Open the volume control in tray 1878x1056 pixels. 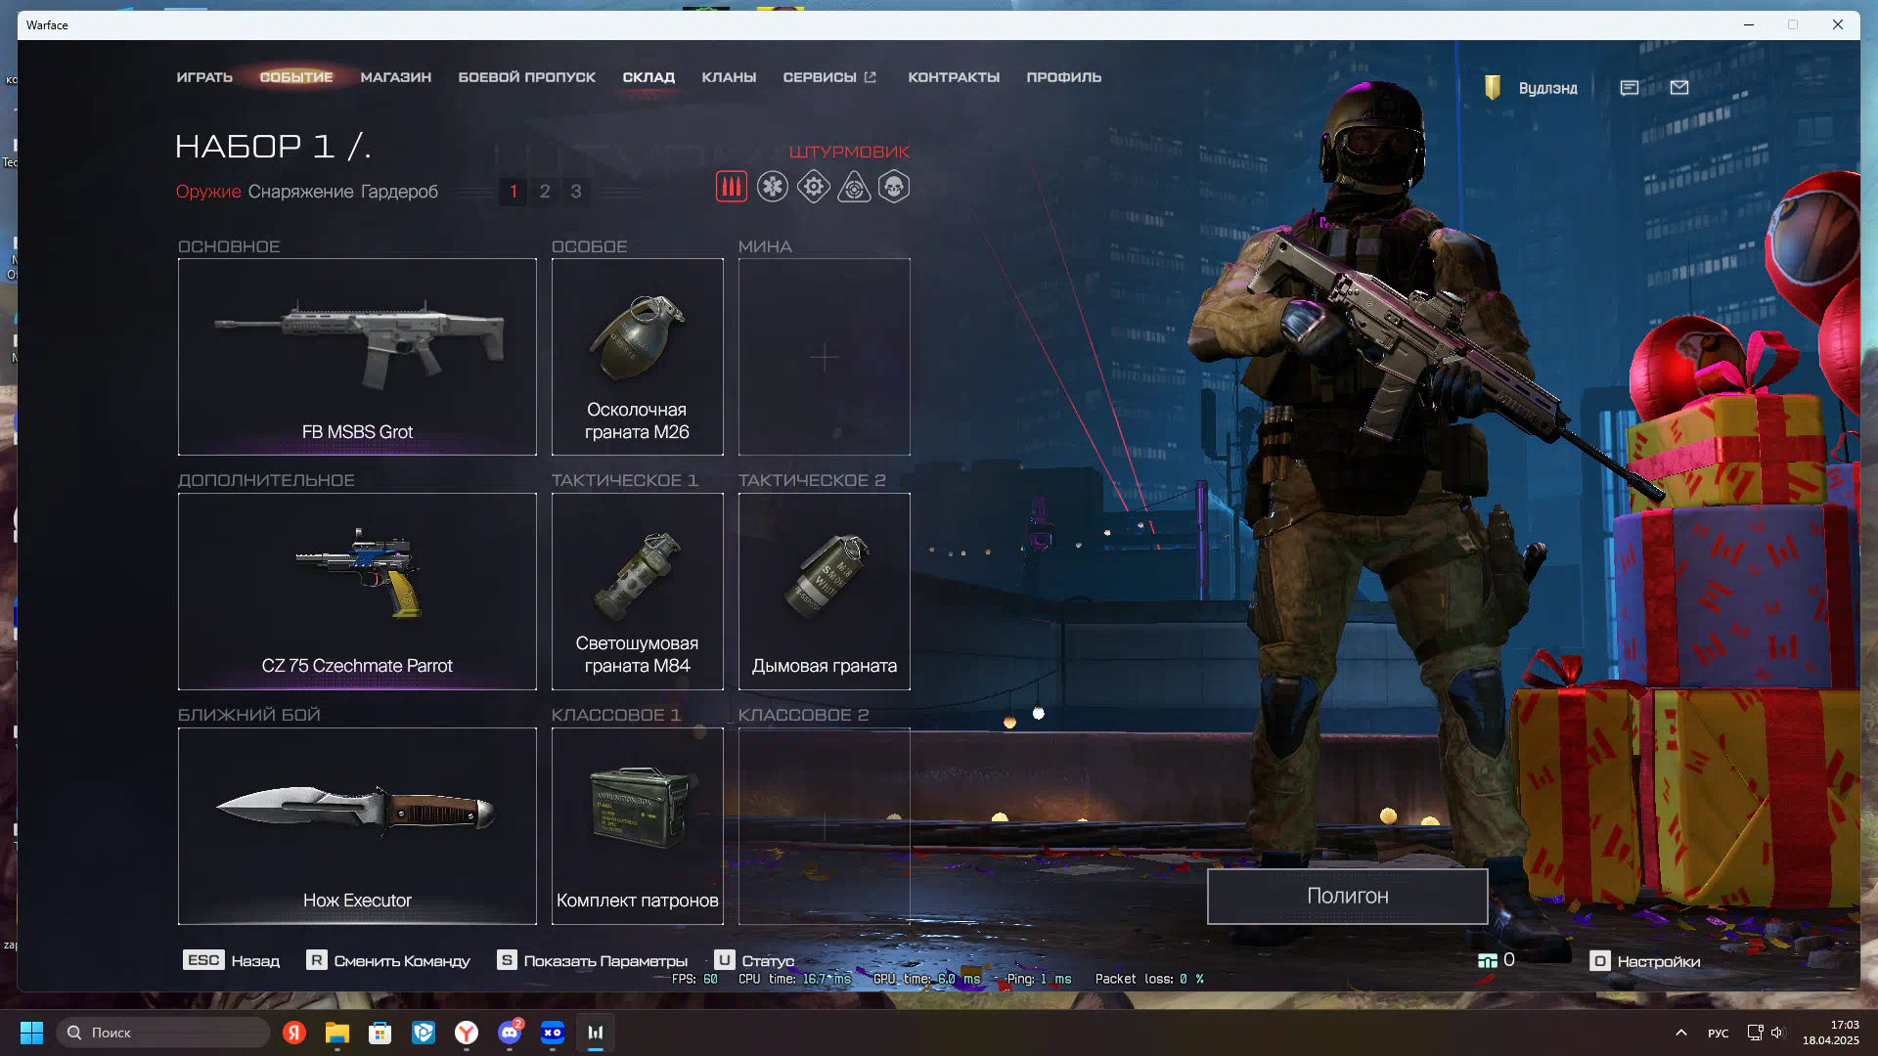click(x=1777, y=1033)
